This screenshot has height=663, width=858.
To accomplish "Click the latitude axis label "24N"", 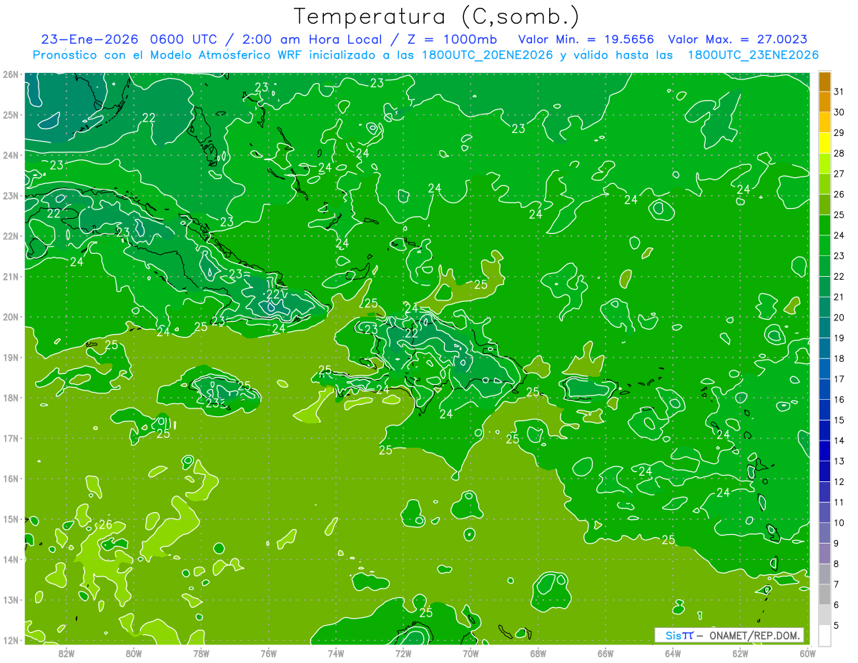I will pos(10,155).
